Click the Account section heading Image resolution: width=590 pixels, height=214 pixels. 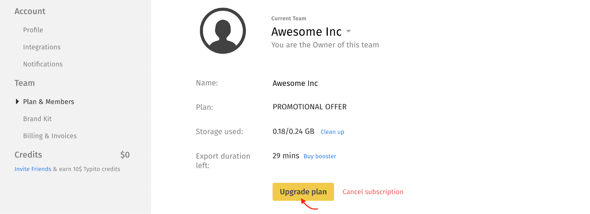[x=30, y=11]
